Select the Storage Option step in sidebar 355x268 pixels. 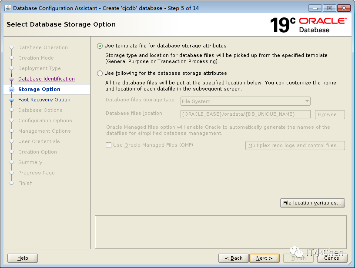click(x=39, y=89)
